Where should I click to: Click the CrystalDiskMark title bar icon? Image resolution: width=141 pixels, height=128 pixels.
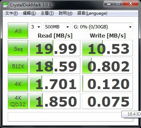[5, 5]
